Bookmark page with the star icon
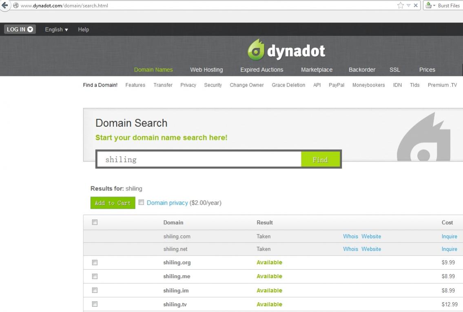 point(401,5)
